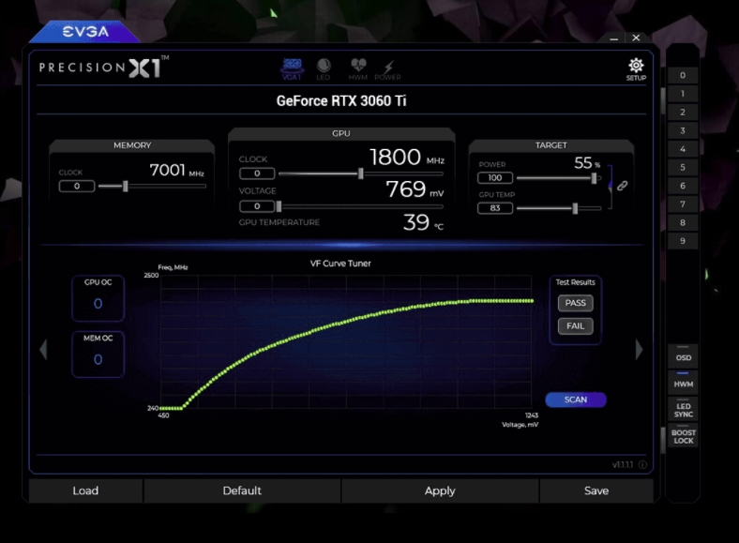Click the memory clock offset input field
Viewport: 739px width, 543px height.
point(77,187)
